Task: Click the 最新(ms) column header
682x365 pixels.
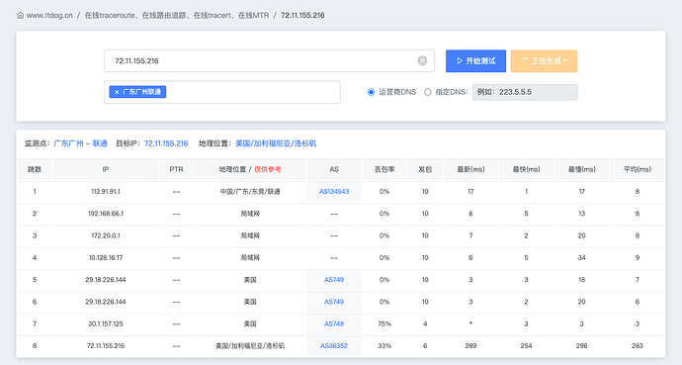Action: pyautogui.click(x=470, y=170)
